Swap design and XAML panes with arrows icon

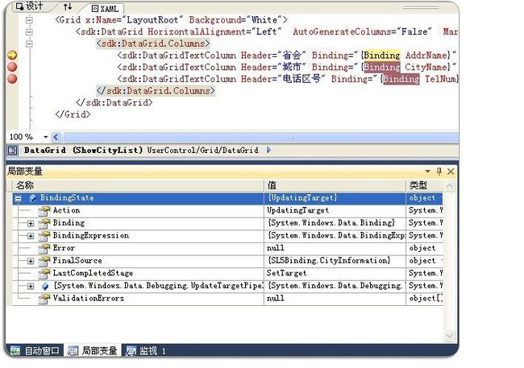pyautogui.click(x=68, y=6)
